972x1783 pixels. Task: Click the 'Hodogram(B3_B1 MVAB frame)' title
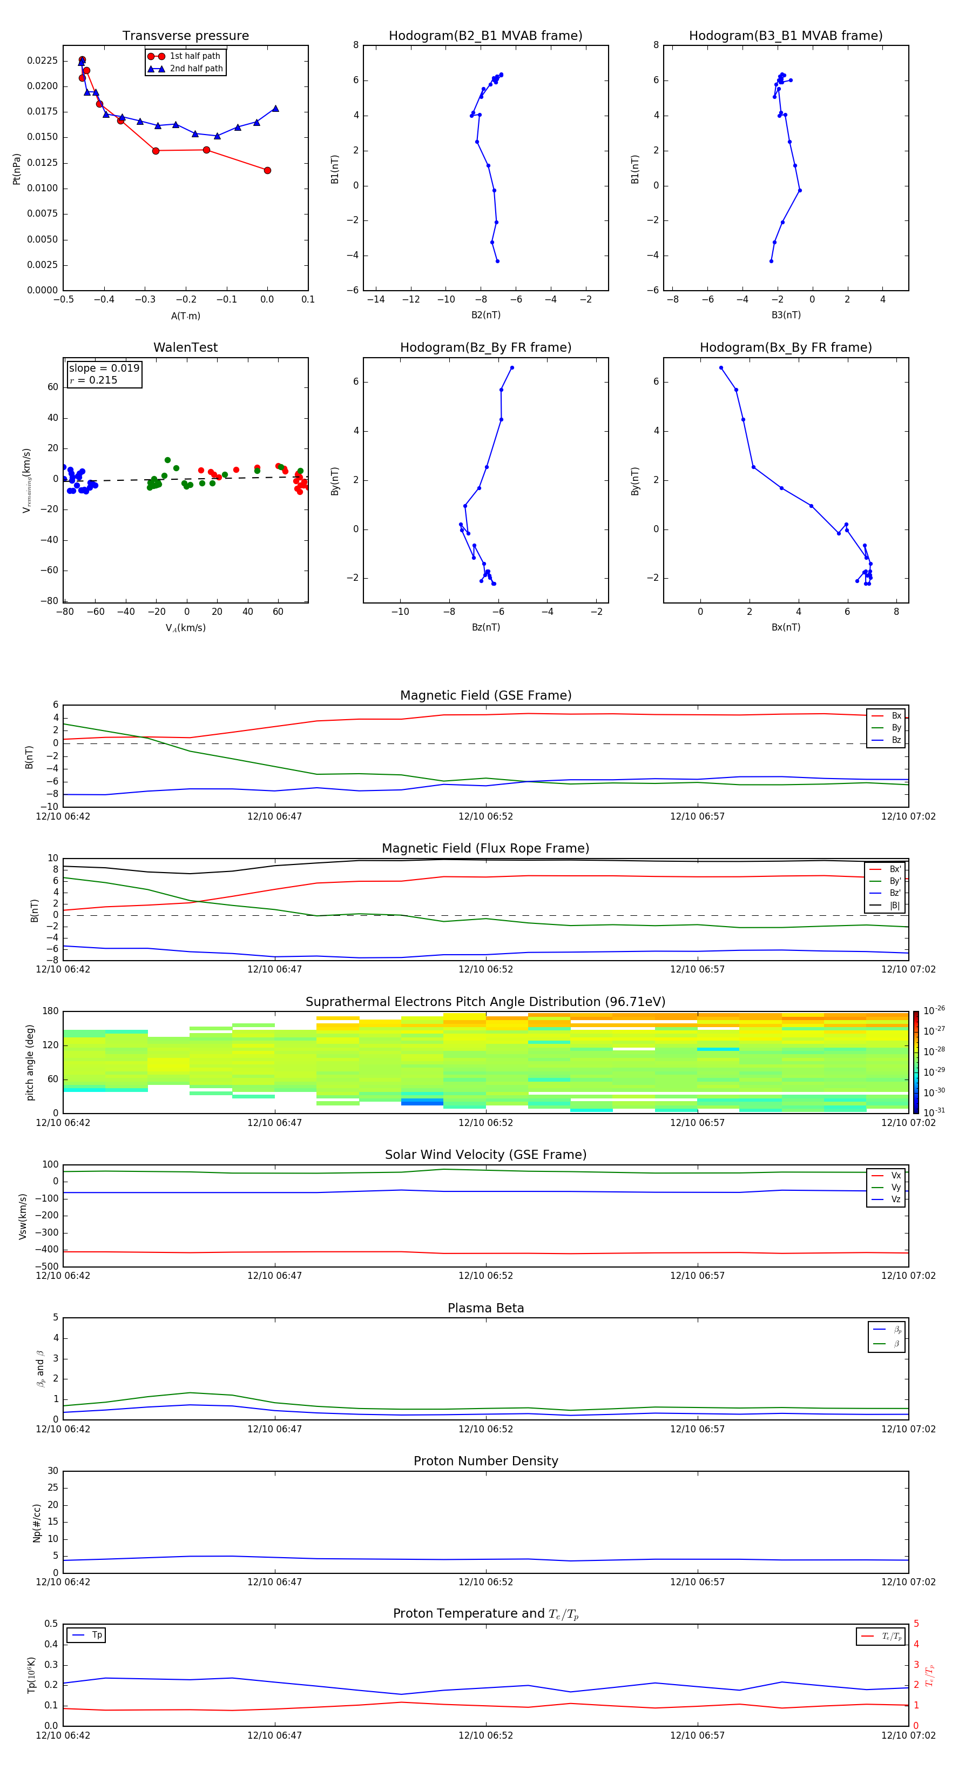click(786, 35)
